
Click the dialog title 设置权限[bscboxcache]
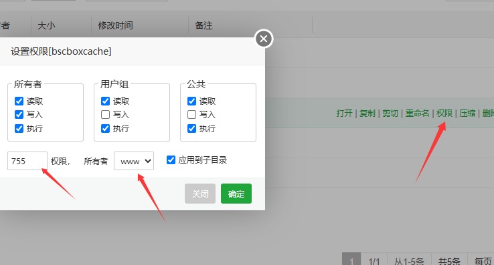[61, 51]
